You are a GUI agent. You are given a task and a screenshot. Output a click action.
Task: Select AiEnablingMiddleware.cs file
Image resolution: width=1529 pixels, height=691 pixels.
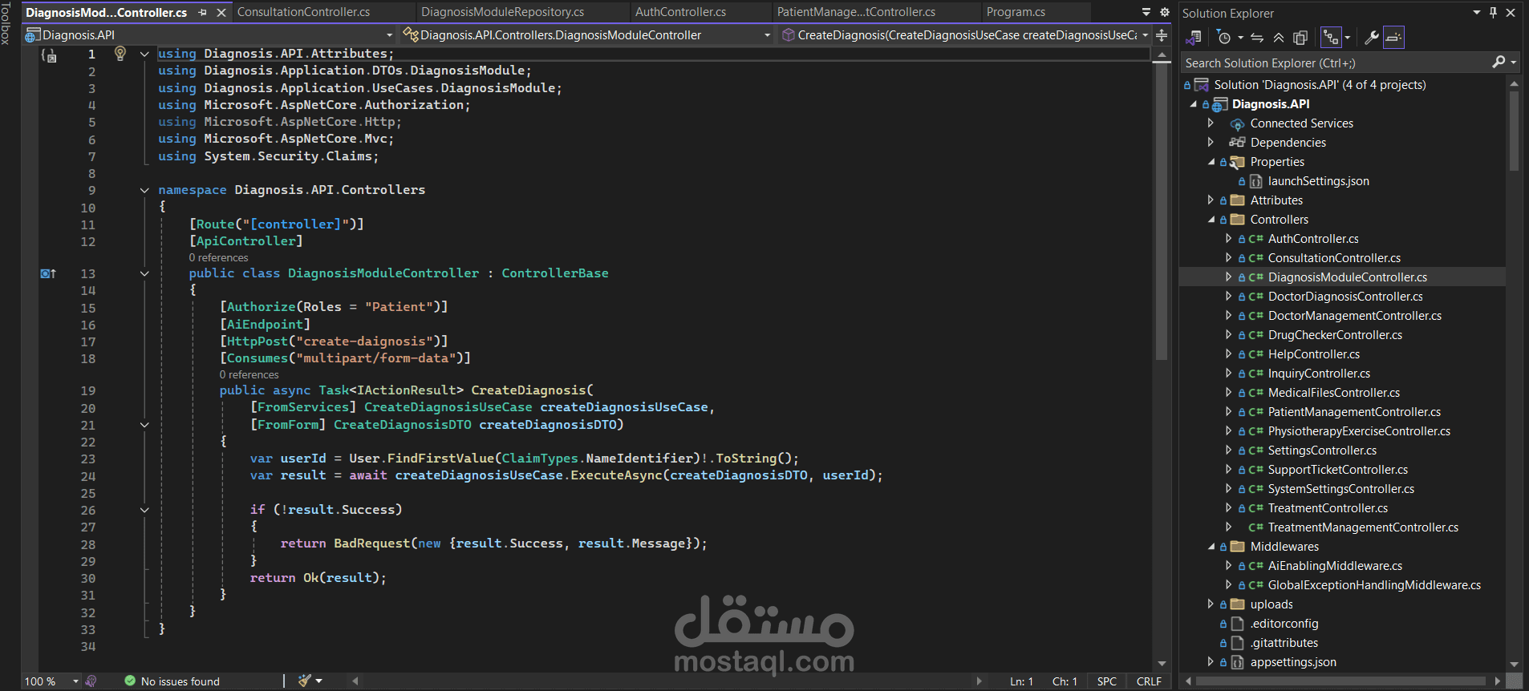coord(1335,566)
